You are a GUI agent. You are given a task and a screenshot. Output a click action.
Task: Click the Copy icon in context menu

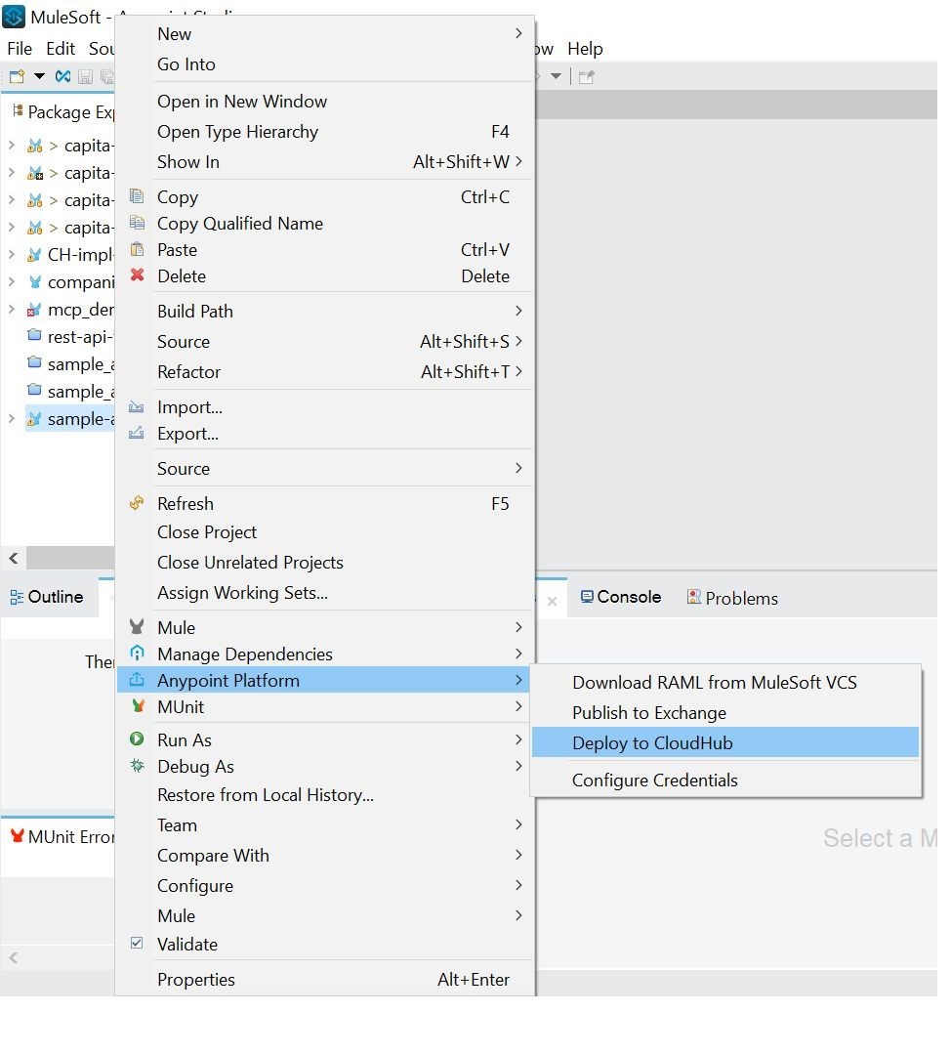click(137, 195)
